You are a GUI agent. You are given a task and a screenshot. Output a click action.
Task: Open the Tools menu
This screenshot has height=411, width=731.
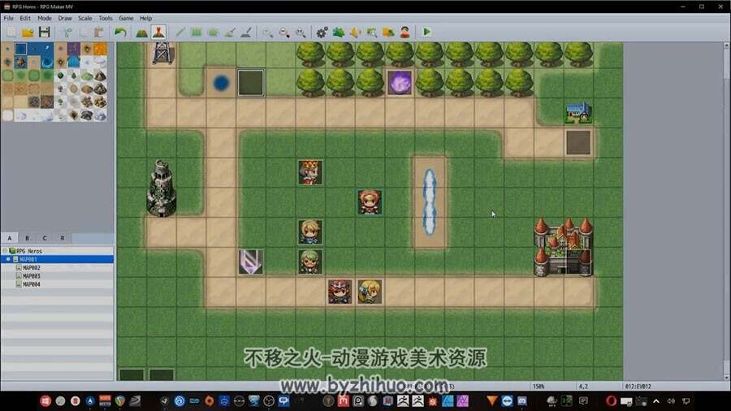106,18
